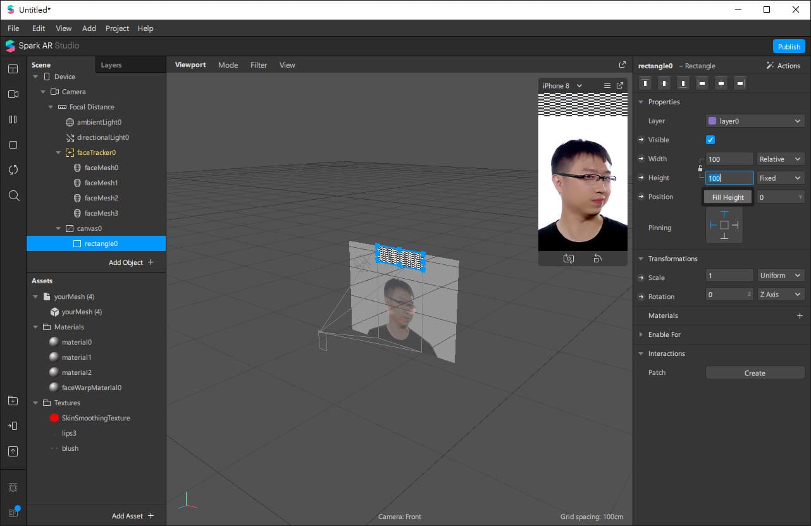The image size is (811, 526).
Task: Toggle the top pinning anchor
Action: pyautogui.click(x=724, y=214)
